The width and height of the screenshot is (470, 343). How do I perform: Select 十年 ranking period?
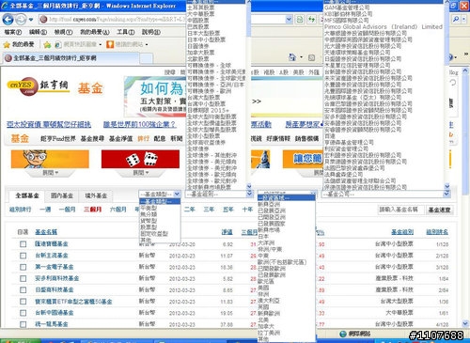pyautogui.click(x=247, y=210)
